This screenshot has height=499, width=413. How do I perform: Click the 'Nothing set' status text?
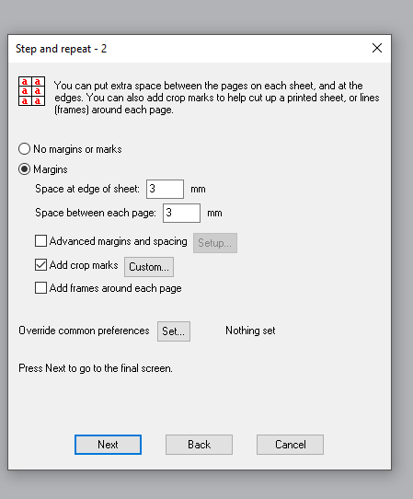pyautogui.click(x=250, y=331)
